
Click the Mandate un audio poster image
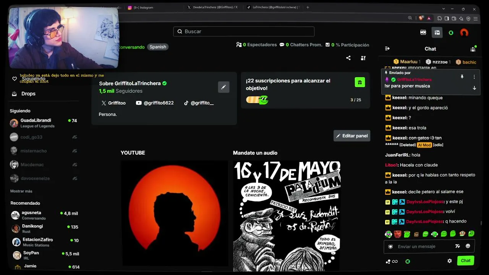coord(287,216)
